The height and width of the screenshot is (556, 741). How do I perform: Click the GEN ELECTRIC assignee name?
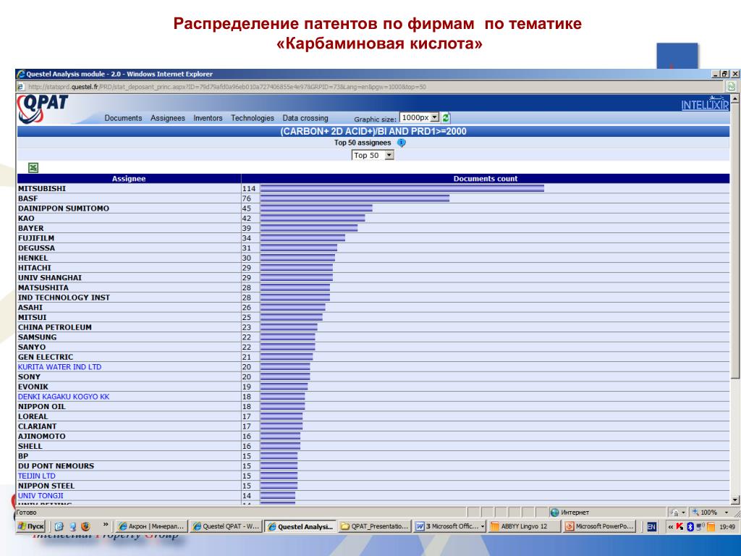click(x=46, y=358)
